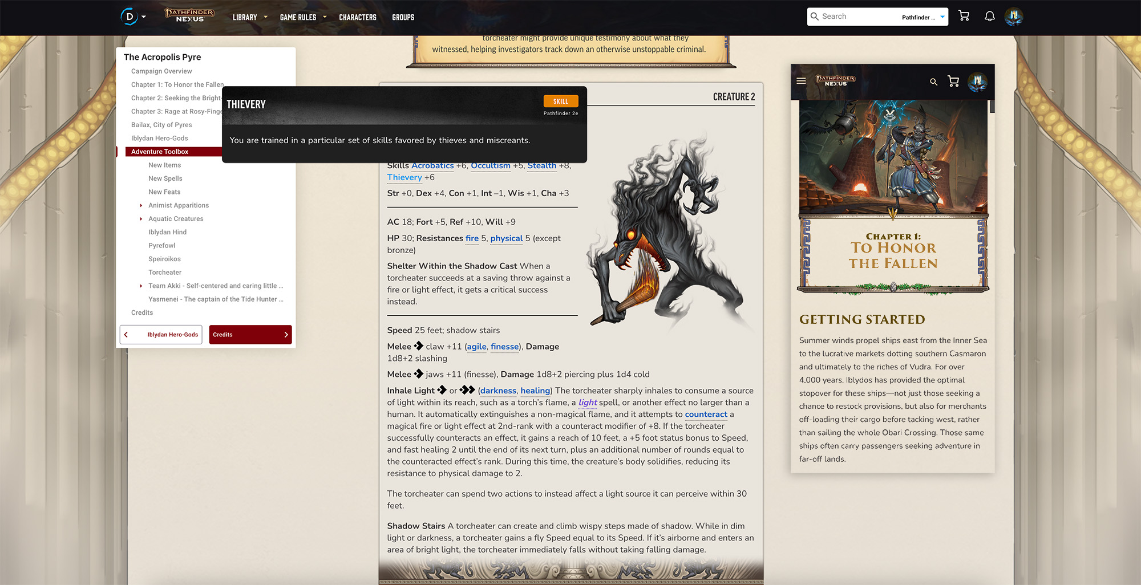Click next arrow on Credits button
This screenshot has height=585, width=1141.
click(x=286, y=335)
